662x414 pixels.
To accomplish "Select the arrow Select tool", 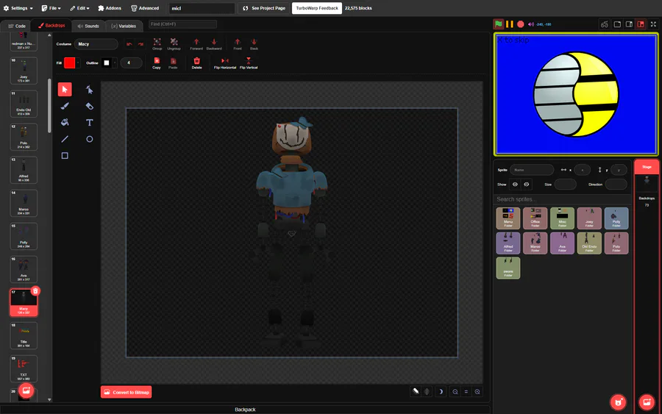I will 65,90.
